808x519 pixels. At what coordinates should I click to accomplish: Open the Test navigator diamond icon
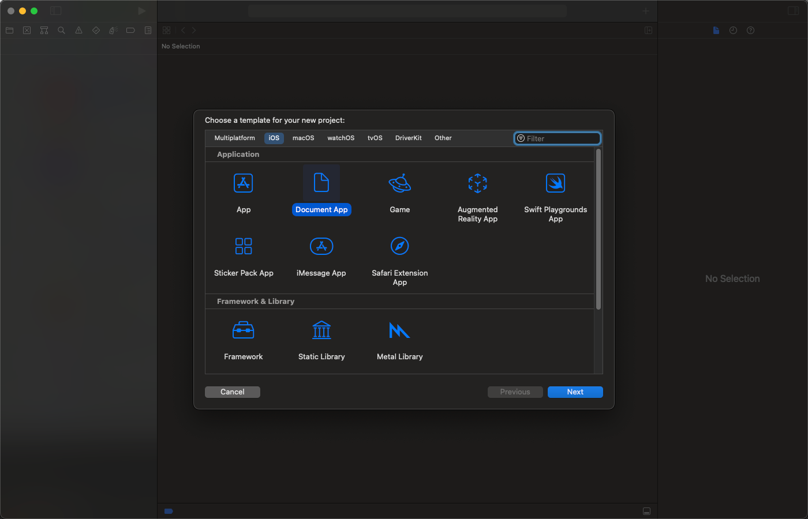(x=96, y=30)
